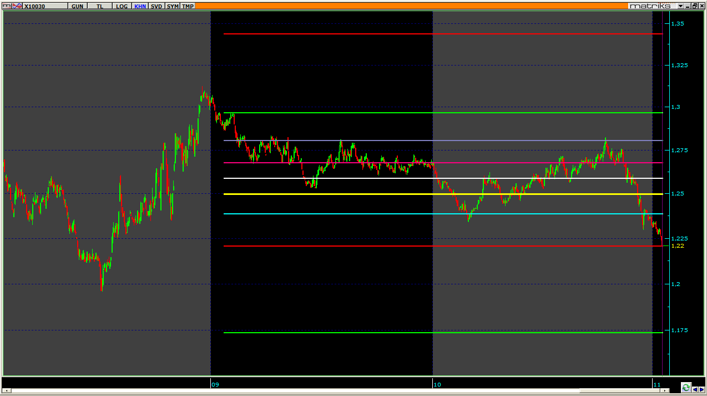Toggle the LOG scale button
707x396 pixels.
coord(121,6)
